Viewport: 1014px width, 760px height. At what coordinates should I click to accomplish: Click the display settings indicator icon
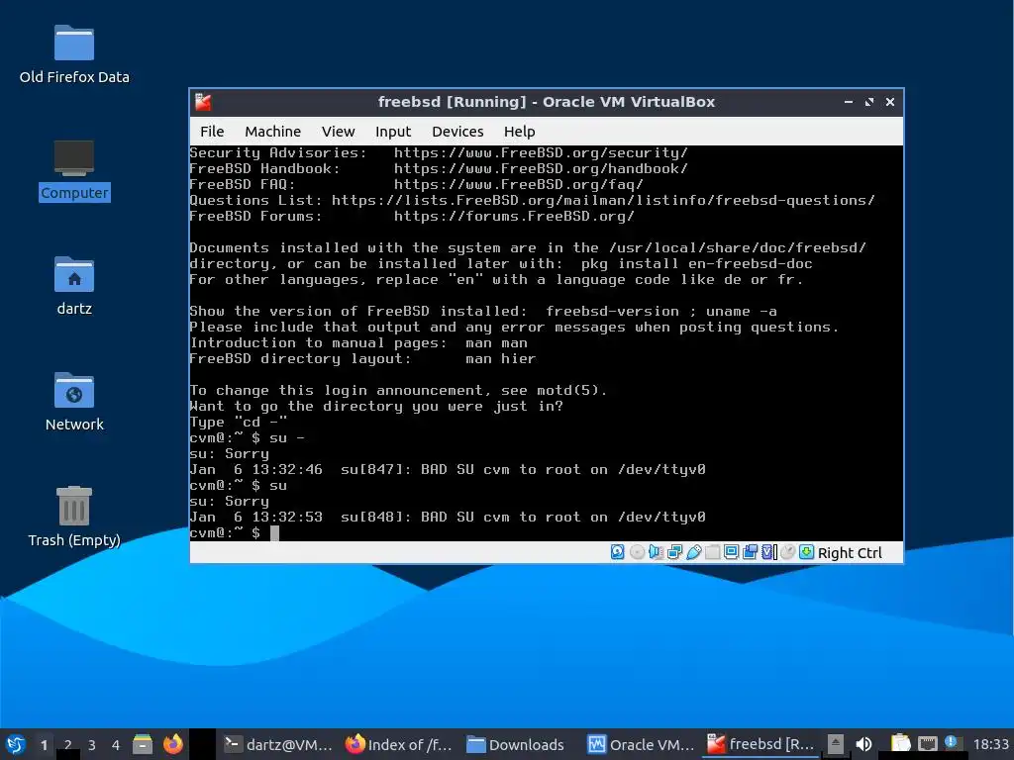[731, 552]
